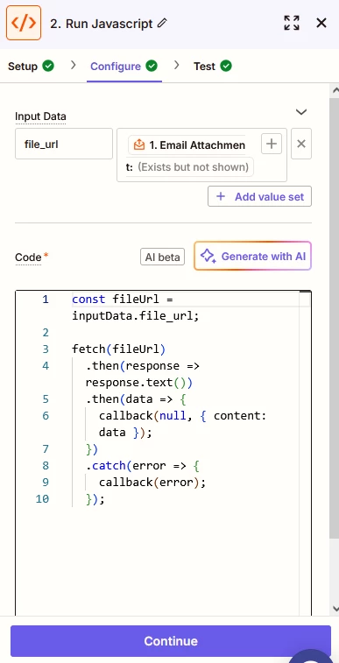339x663 pixels.
Task: Click the '2. Run Javascript' title
Action: point(102,24)
